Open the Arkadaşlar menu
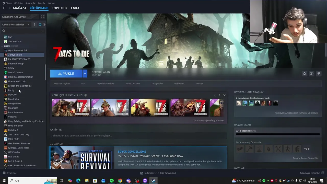Viewport: 327px width, 184px height. [31, 3]
